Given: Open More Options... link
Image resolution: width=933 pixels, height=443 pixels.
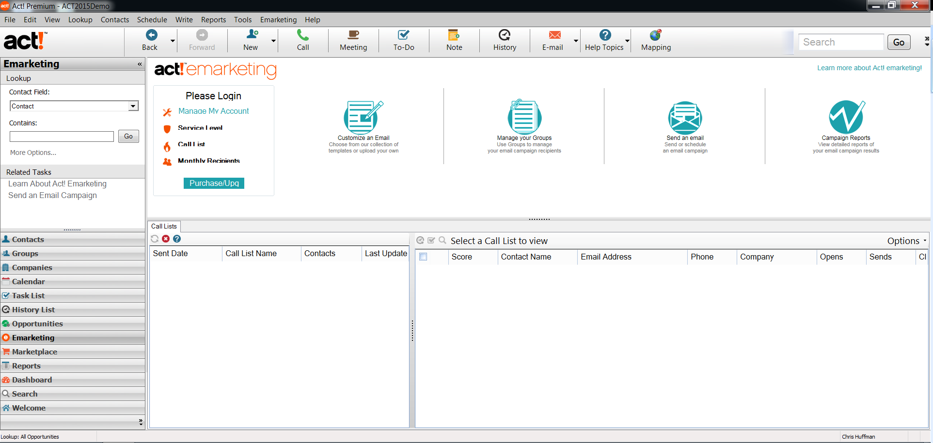Looking at the screenshot, I should (33, 153).
